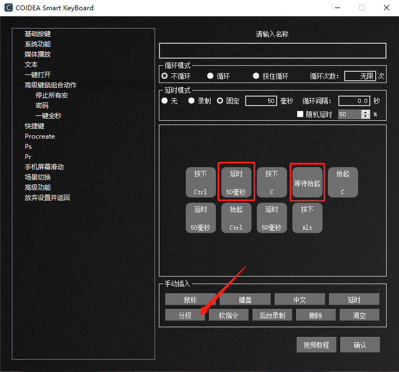Open Ps in the category tree
This screenshot has height=372, width=399.
click(x=28, y=147)
